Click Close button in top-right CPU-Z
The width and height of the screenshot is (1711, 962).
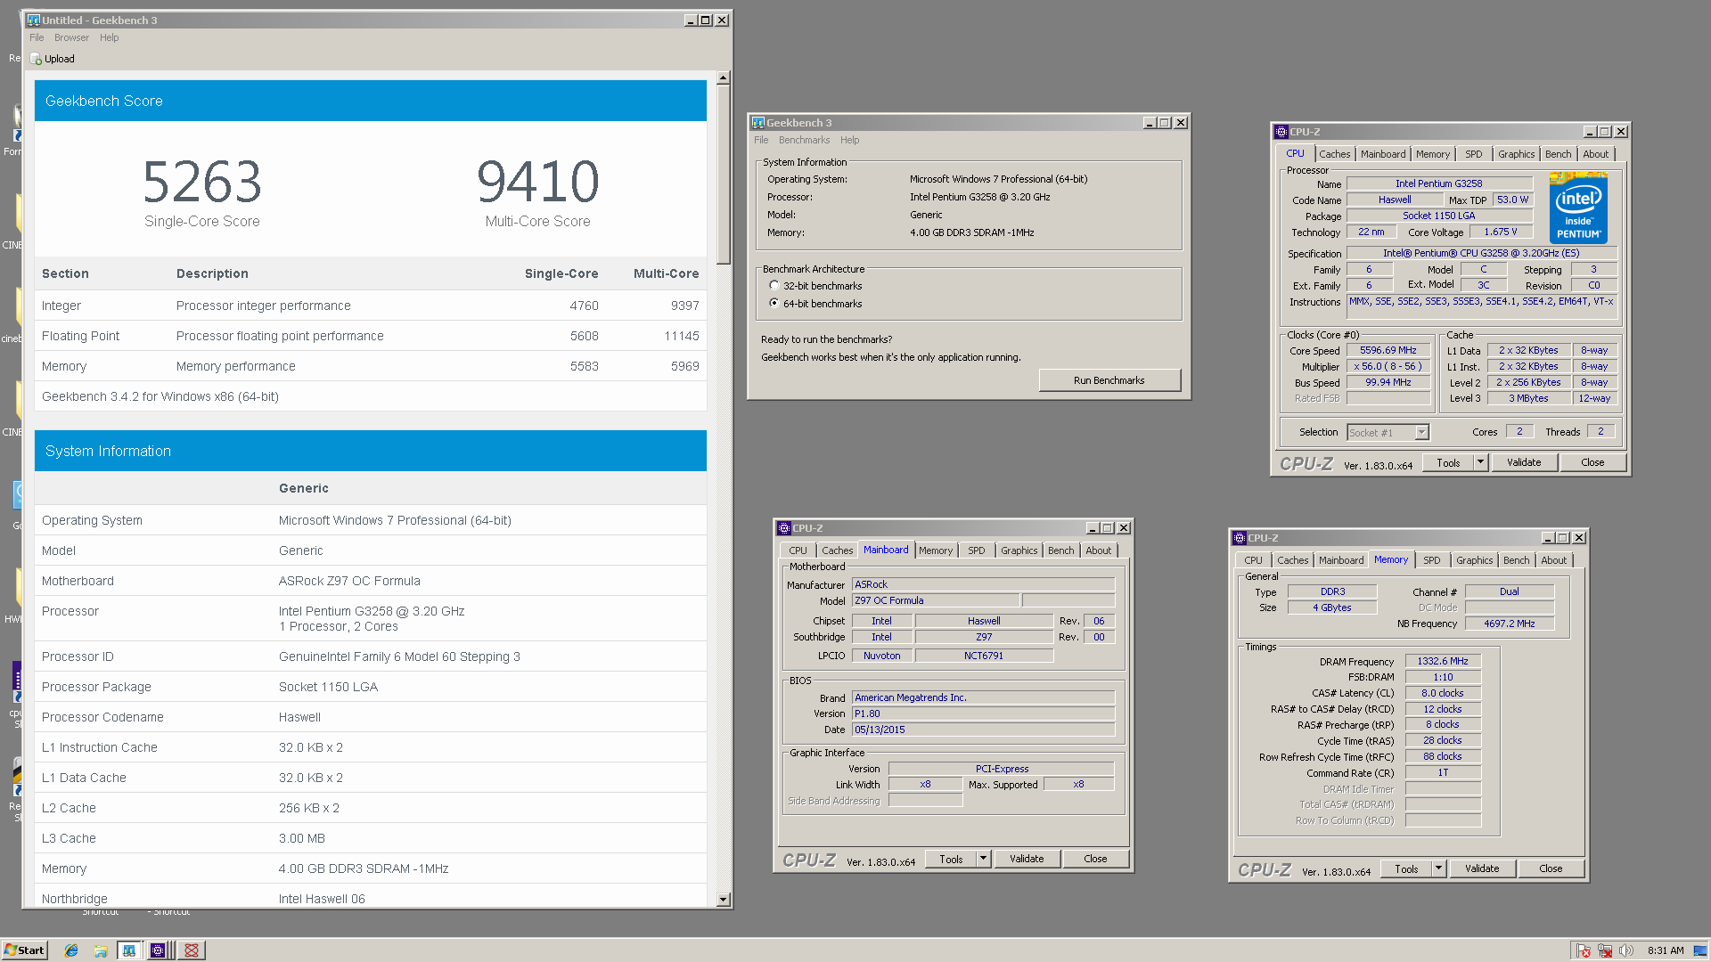pos(1592,462)
